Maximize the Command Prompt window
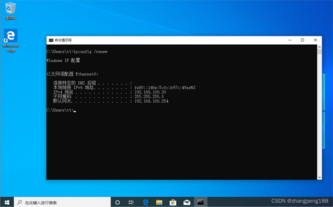Image resolution: width=333 pixels, height=207 pixels. [302, 40]
